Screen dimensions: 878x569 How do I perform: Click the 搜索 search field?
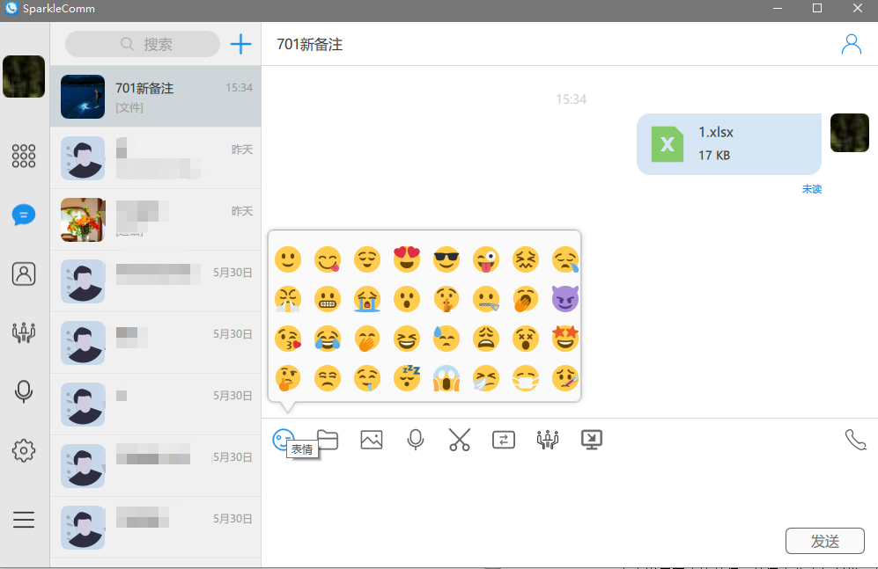point(143,44)
